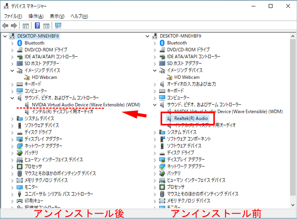
Task: Maximize the Device Manager window
Action: pos(271,6)
